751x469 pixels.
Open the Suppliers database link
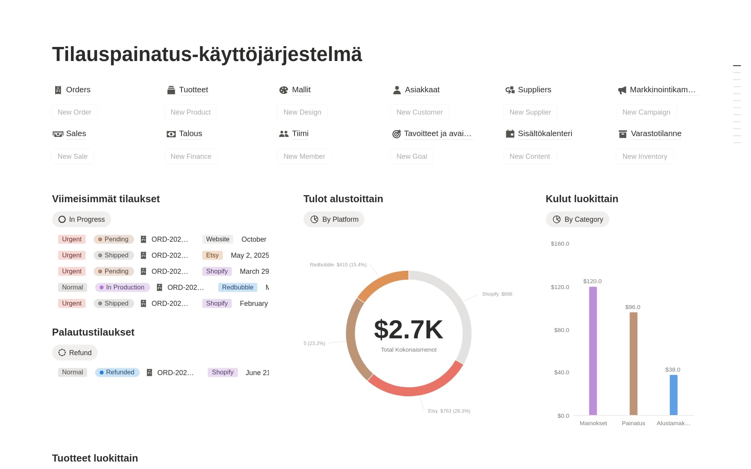[x=534, y=90]
